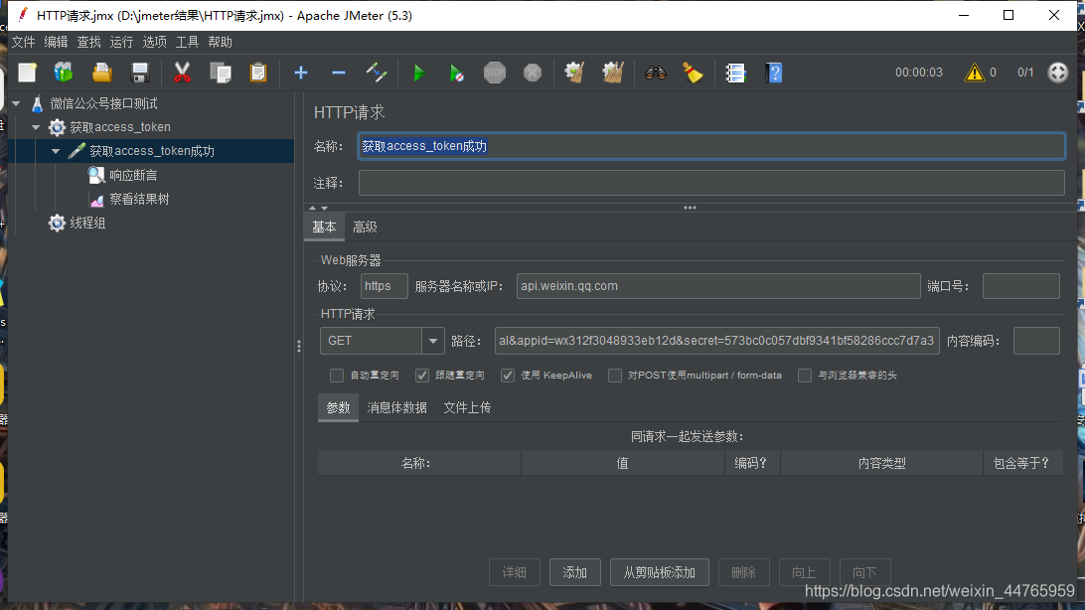1085x610 pixels.
Task: Open the 帮助 menu
Action: pos(220,42)
